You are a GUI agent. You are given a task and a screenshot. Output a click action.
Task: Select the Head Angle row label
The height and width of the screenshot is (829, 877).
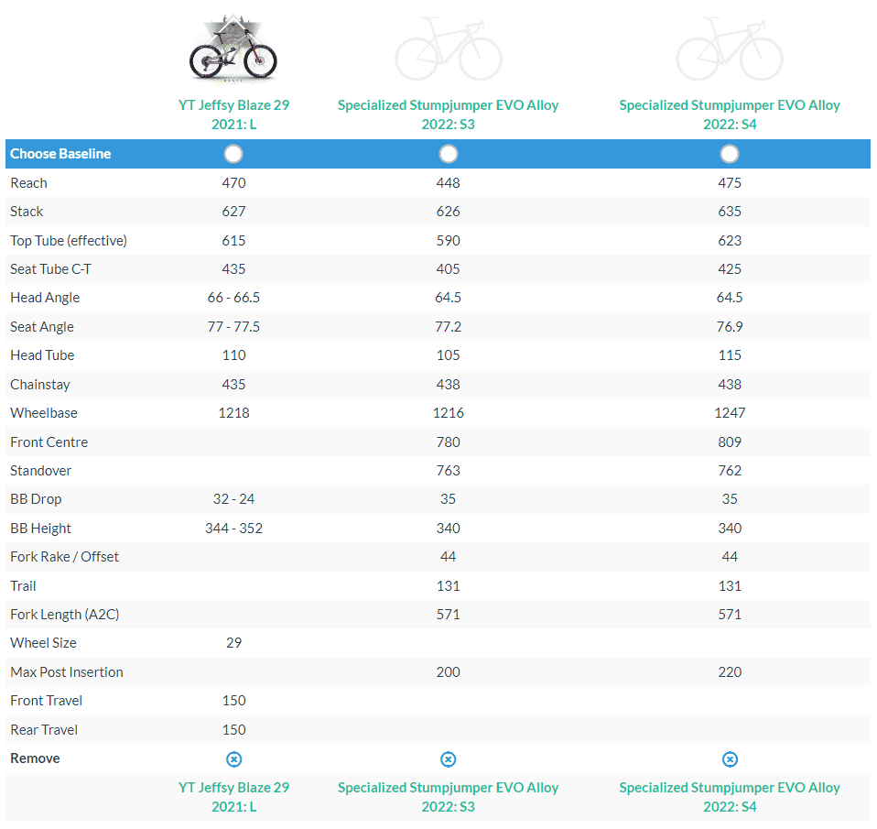pos(45,298)
